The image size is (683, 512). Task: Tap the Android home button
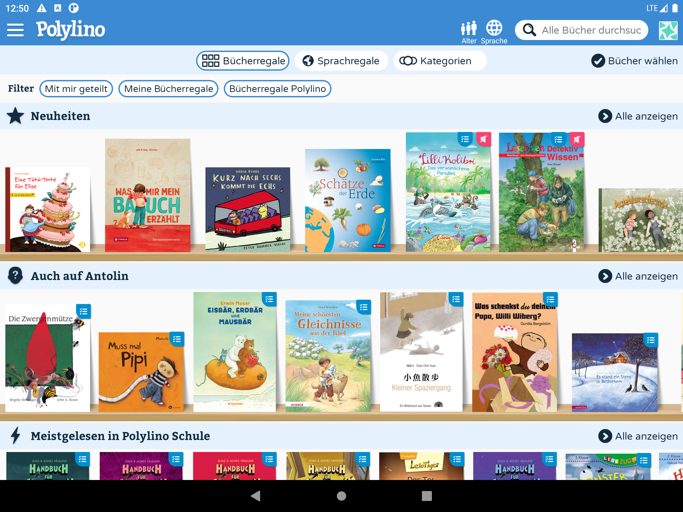point(341,496)
